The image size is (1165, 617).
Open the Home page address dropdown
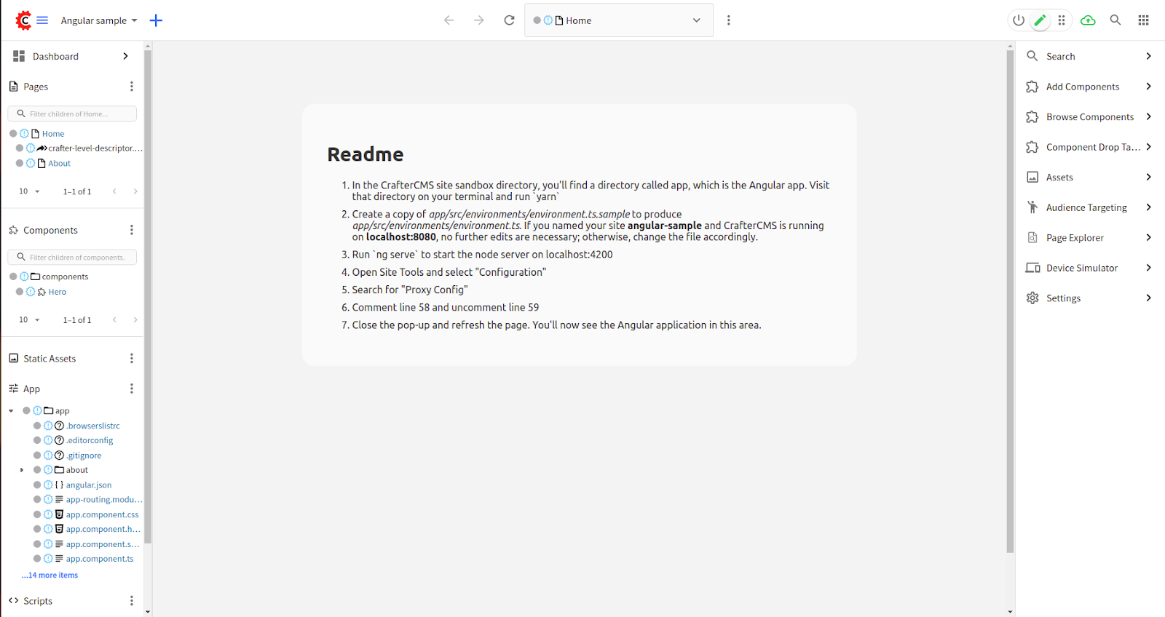(x=696, y=20)
